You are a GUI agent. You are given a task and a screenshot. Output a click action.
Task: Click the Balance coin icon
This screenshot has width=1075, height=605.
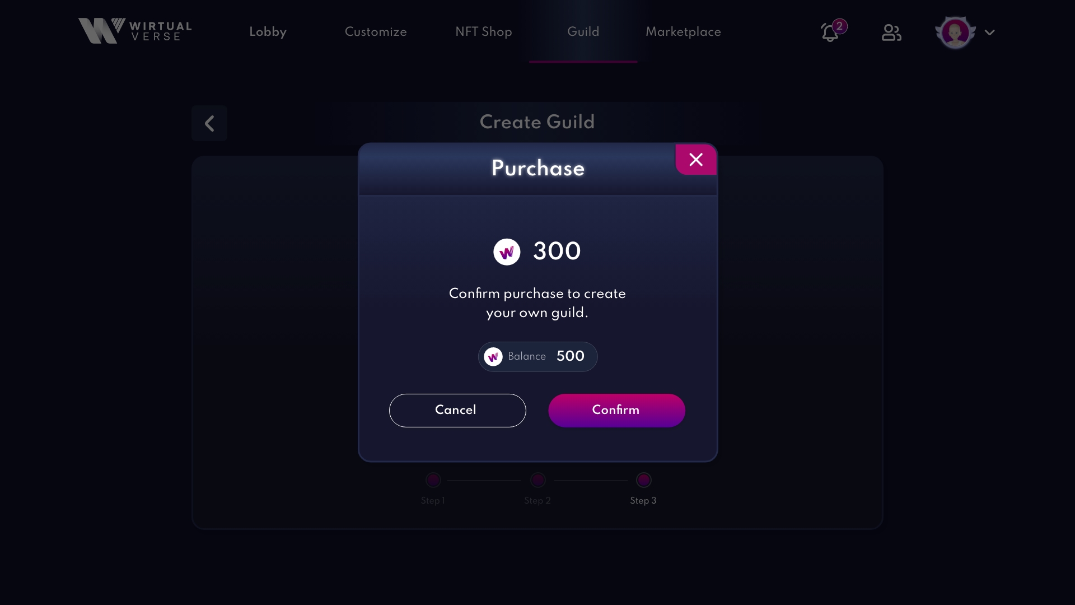click(493, 357)
